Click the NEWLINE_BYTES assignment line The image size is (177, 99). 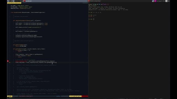pyautogui.click(x=20, y=8)
